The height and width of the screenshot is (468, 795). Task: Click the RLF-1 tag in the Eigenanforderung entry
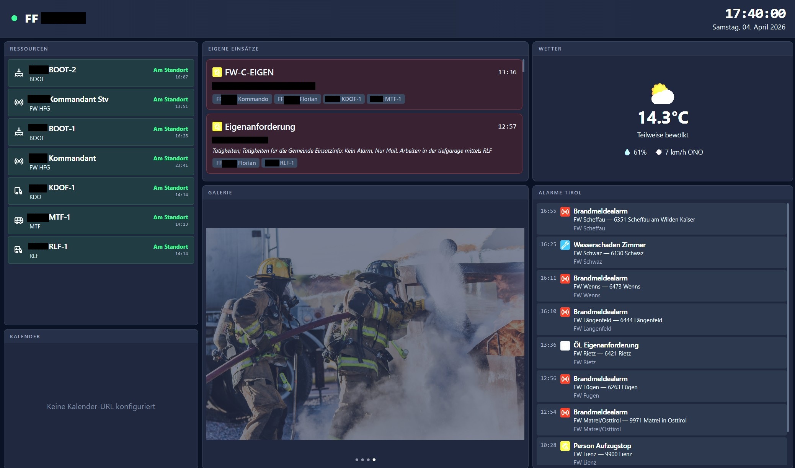tap(280, 163)
